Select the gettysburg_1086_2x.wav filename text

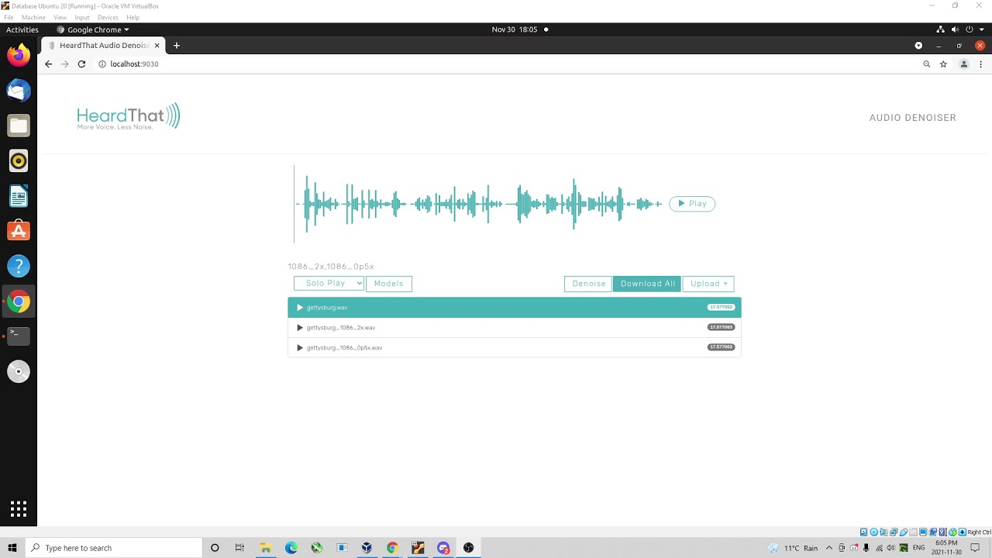point(341,328)
